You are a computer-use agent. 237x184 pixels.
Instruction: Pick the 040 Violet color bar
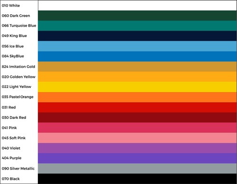[x=137, y=148]
